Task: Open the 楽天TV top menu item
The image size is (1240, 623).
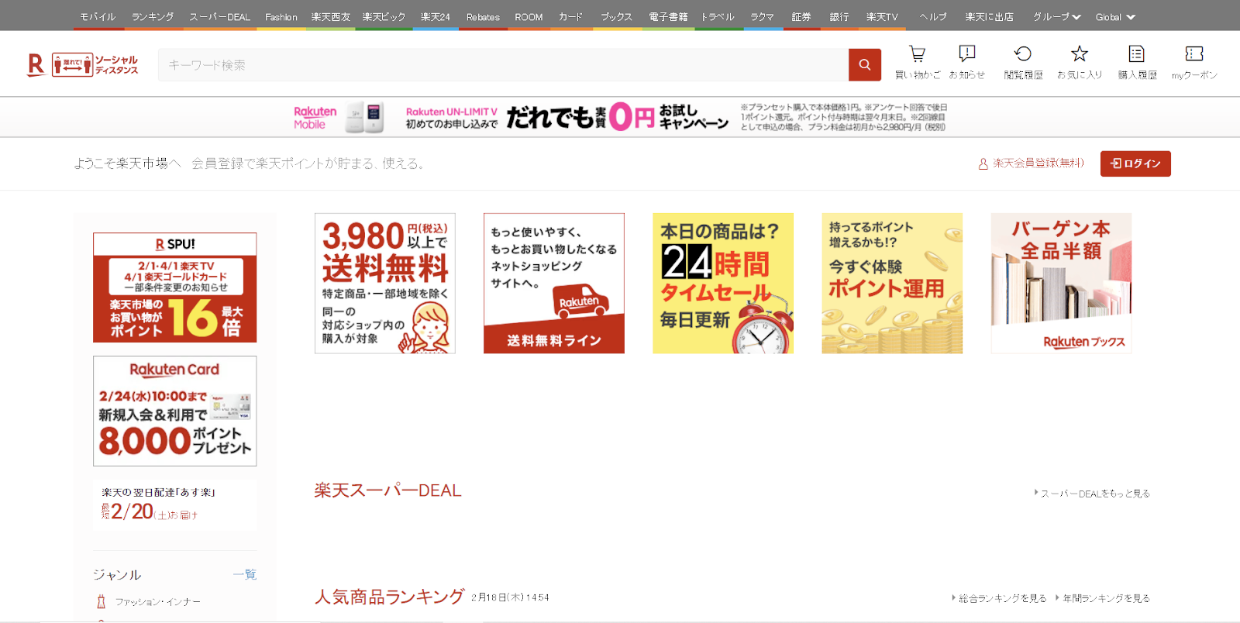Action: [x=882, y=16]
